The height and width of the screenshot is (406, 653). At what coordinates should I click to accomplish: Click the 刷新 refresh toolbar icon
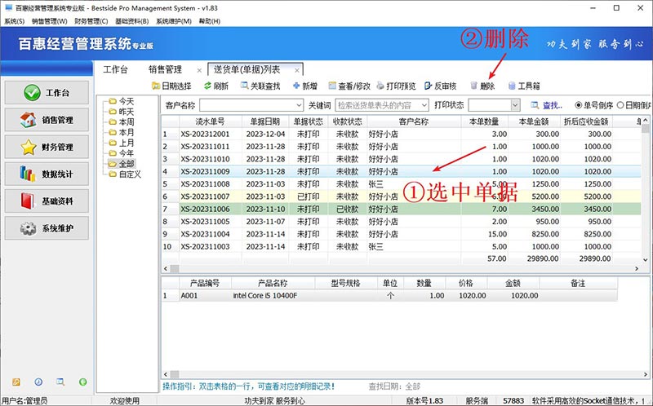(x=215, y=86)
